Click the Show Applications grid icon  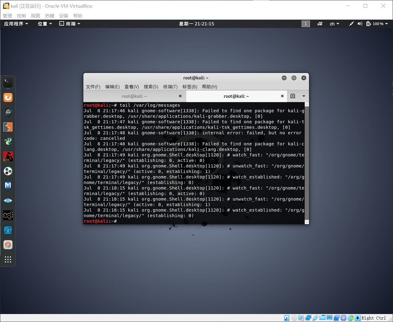8,259
